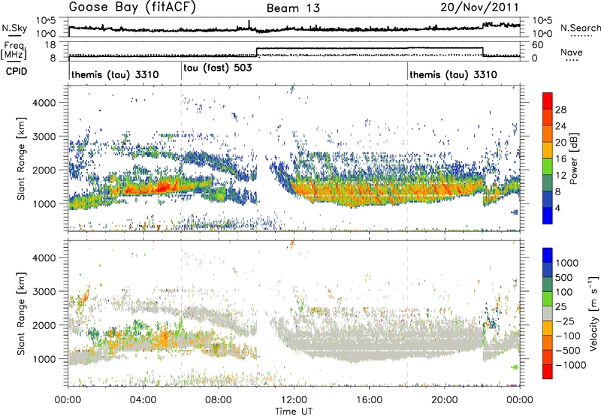Viewport: 601px width, 416px height.
Task: Click the "-100" tick on the Velocity color bar
Action: 568,336
